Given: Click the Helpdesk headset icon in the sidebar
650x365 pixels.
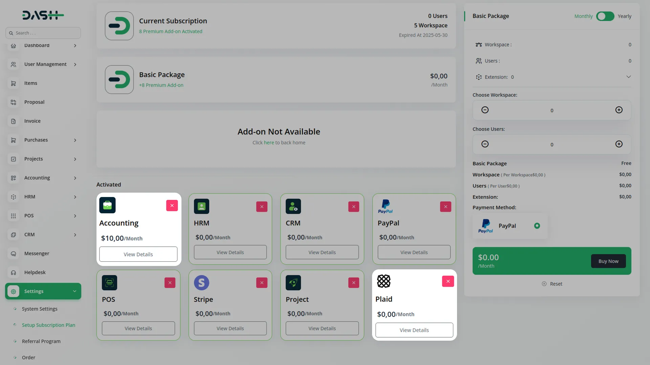Looking at the screenshot, I should 14,272.
